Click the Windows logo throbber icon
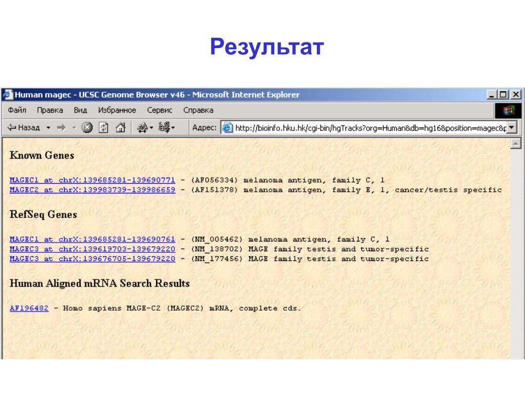 508,111
